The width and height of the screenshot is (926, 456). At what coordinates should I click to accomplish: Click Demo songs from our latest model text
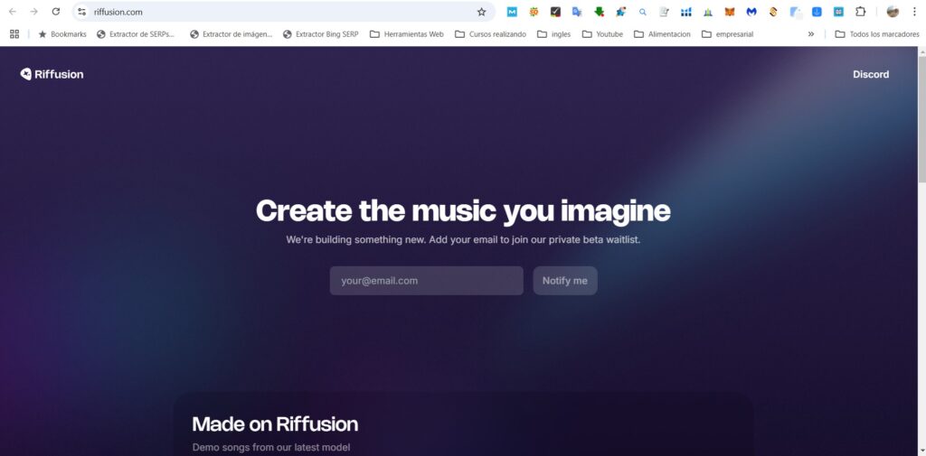(x=271, y=447)
